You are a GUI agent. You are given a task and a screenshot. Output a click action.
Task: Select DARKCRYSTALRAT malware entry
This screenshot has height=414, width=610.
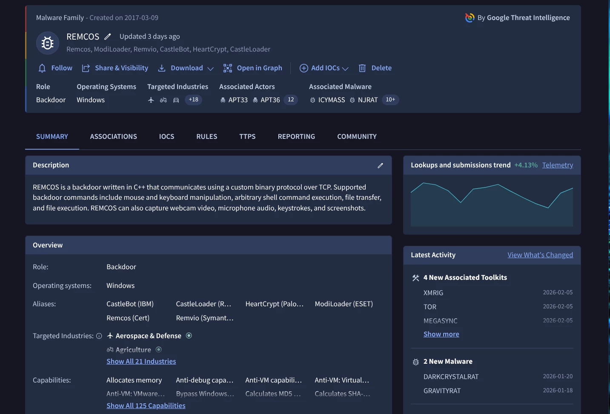[451, 377]
